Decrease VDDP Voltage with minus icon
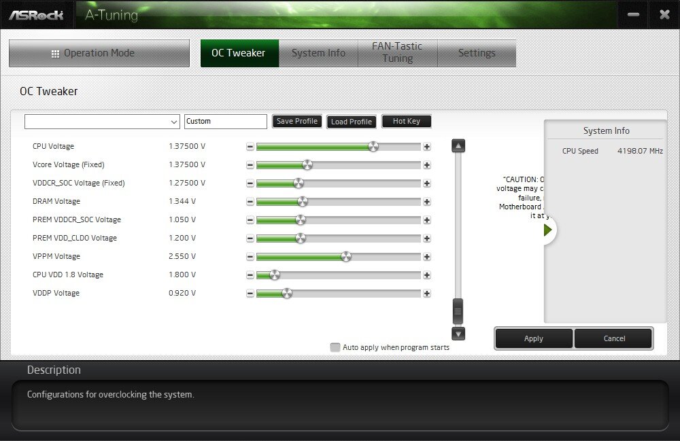 (250, 294)
